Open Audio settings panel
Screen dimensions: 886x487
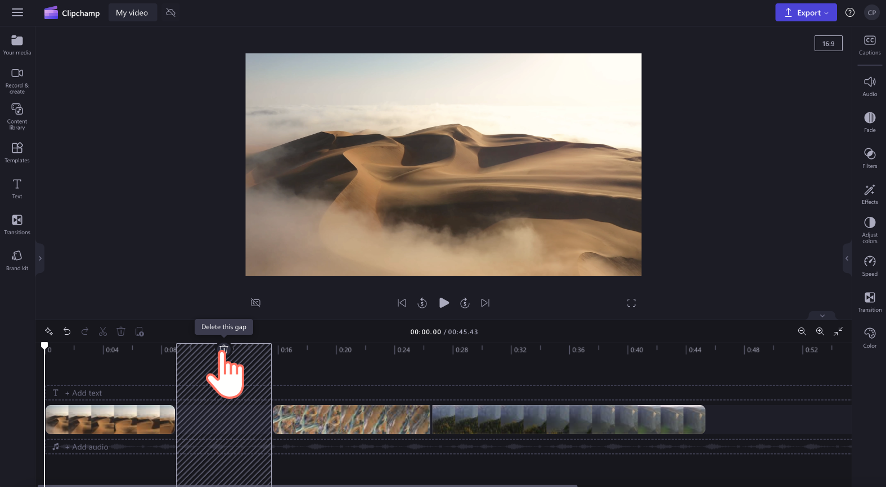click(870, 87)
